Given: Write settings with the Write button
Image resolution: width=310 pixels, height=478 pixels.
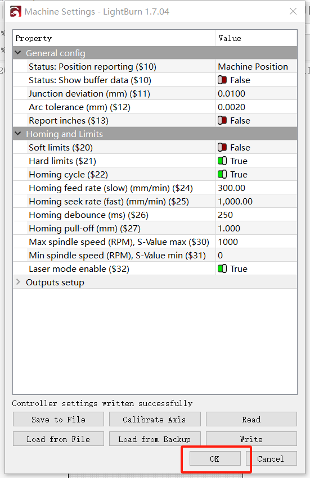Looking at the screenshot, I should (x=251, y=439).
